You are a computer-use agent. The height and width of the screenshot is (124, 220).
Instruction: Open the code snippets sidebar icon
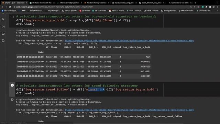tap(3, 41)
